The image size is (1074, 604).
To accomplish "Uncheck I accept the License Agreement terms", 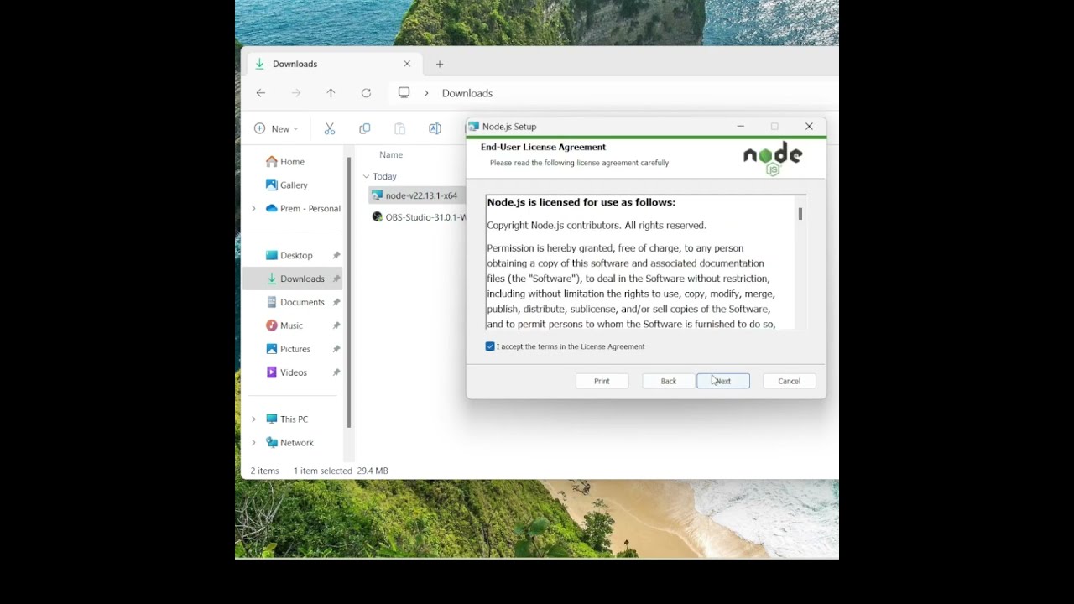I will pyautogui.click(x=490, y=346).
